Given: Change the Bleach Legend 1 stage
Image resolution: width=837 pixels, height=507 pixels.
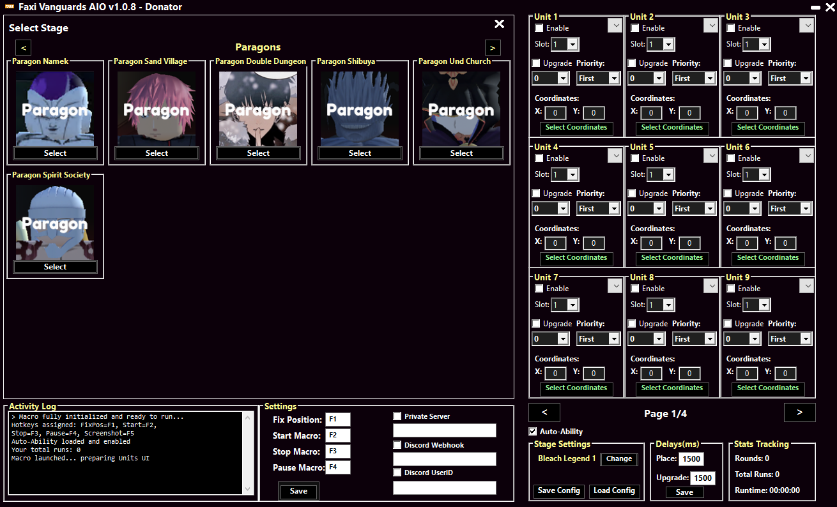Looking at the screenshot, I should pyautogui.click(x=619, y=459).
